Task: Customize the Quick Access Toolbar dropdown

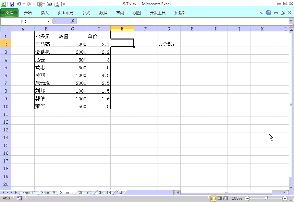Action: tap(64, 4)
